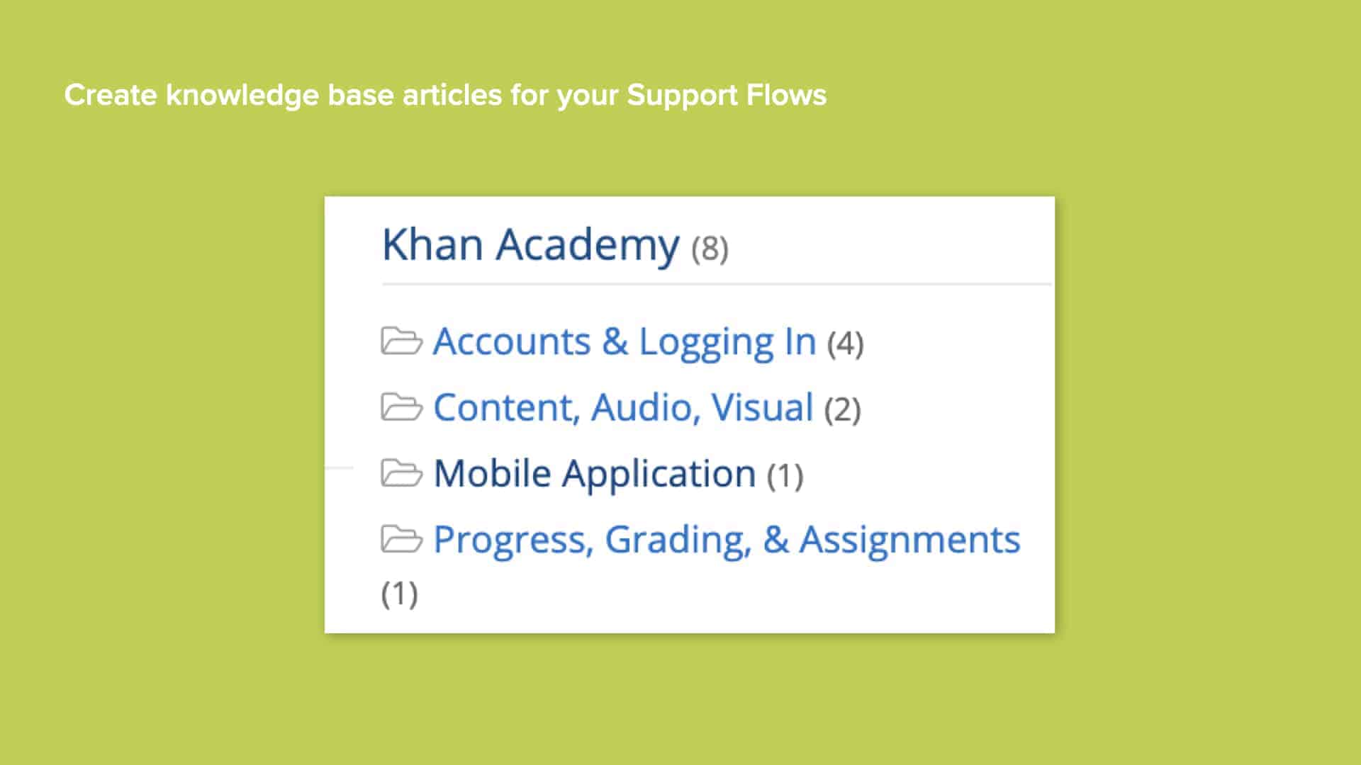1361x765 pixels.
Task: Expand the Progress, Grading, & Assignments category
Action: 726,540
